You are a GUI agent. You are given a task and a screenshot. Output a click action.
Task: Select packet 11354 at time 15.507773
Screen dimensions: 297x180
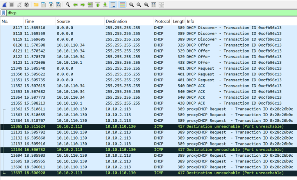148,98
